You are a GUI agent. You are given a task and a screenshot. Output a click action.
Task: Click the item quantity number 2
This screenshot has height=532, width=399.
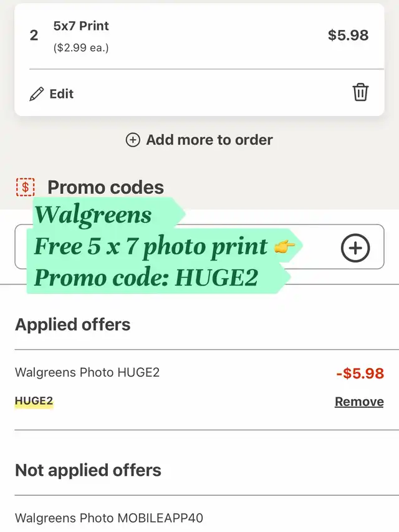34,36
